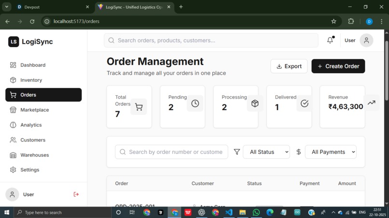Click the Total Orders cart icon
389x218 pixels.
tap(139, 107)
